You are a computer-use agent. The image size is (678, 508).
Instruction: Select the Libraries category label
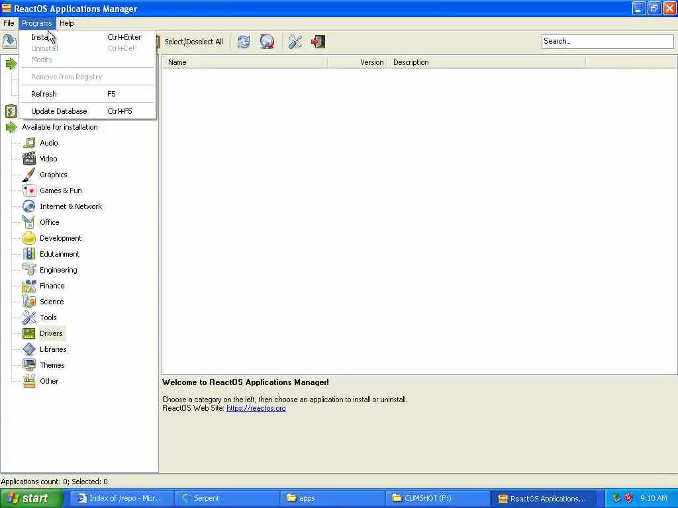53,349
